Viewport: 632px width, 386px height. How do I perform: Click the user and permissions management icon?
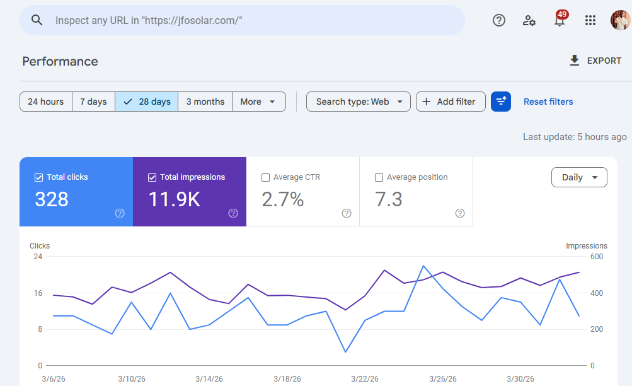[529, 20]
